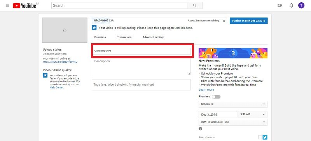The image size is (311, 141).
Task: Switch to the Advanced settings tab
Action: (x=153, y=37)
